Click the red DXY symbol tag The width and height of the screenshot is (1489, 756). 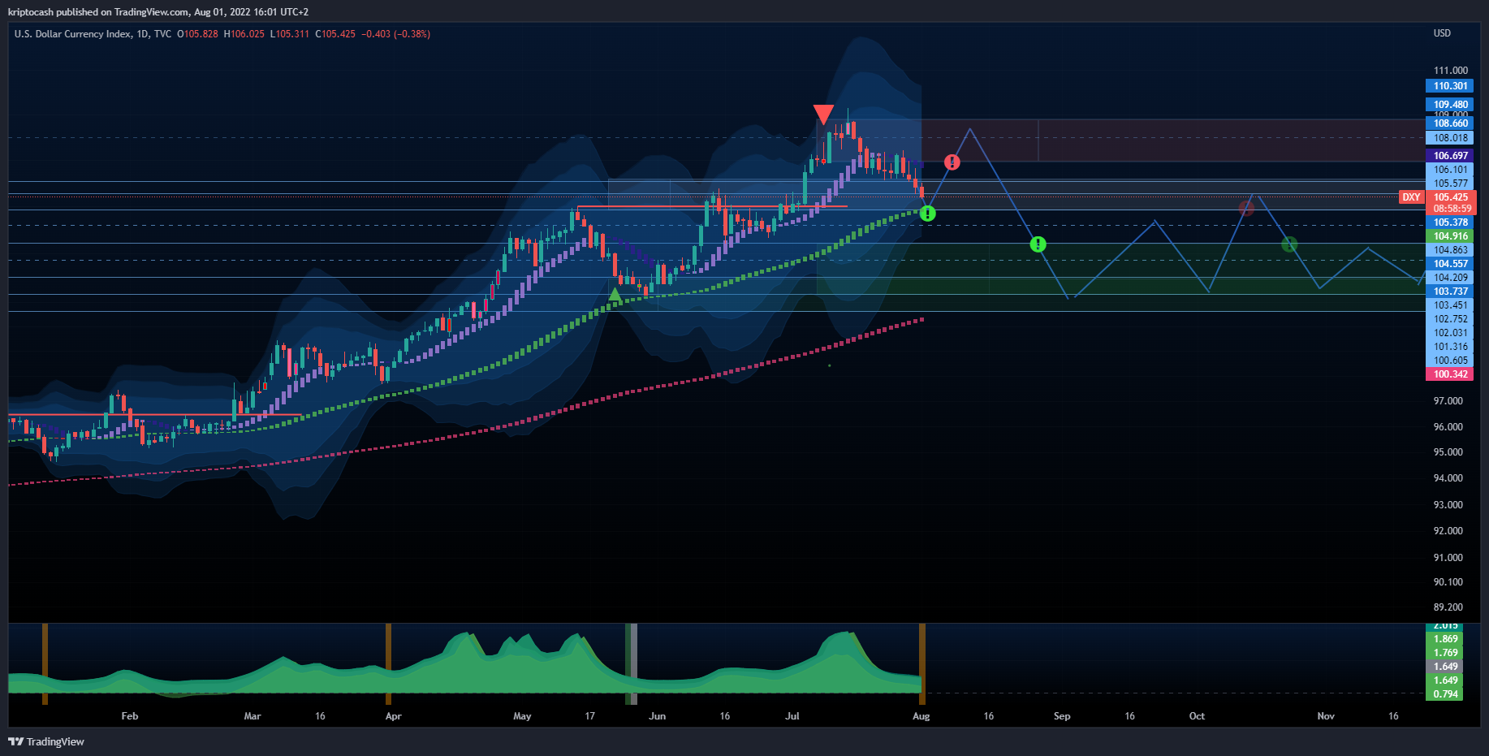pos(1412,197)
